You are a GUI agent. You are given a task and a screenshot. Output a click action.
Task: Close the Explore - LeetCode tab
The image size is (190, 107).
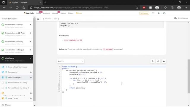pyautogui.click(x=40, y=2)
